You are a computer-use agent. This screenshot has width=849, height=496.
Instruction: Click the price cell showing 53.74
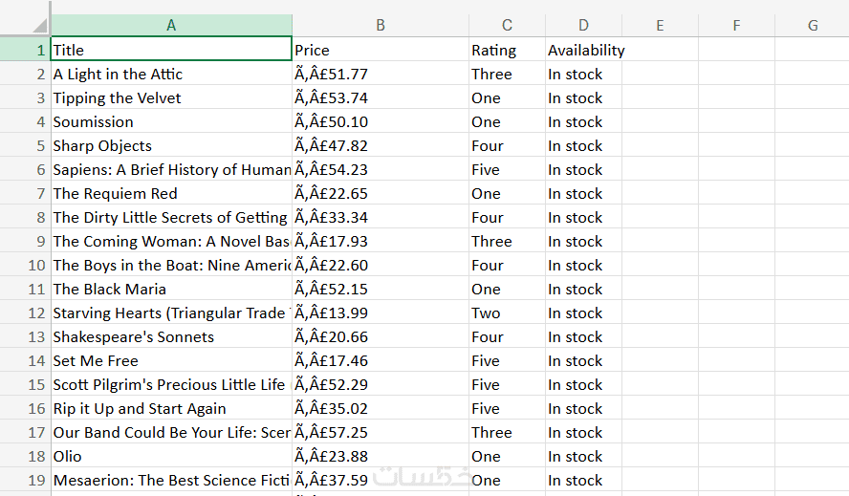coord(380,97)
